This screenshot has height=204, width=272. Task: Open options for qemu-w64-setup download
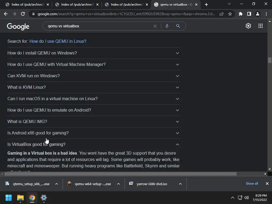[118, 184]
